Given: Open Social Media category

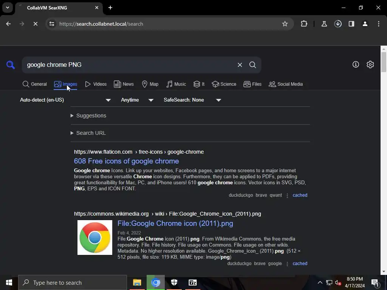Looking at the screenshot, I should 286,84.
